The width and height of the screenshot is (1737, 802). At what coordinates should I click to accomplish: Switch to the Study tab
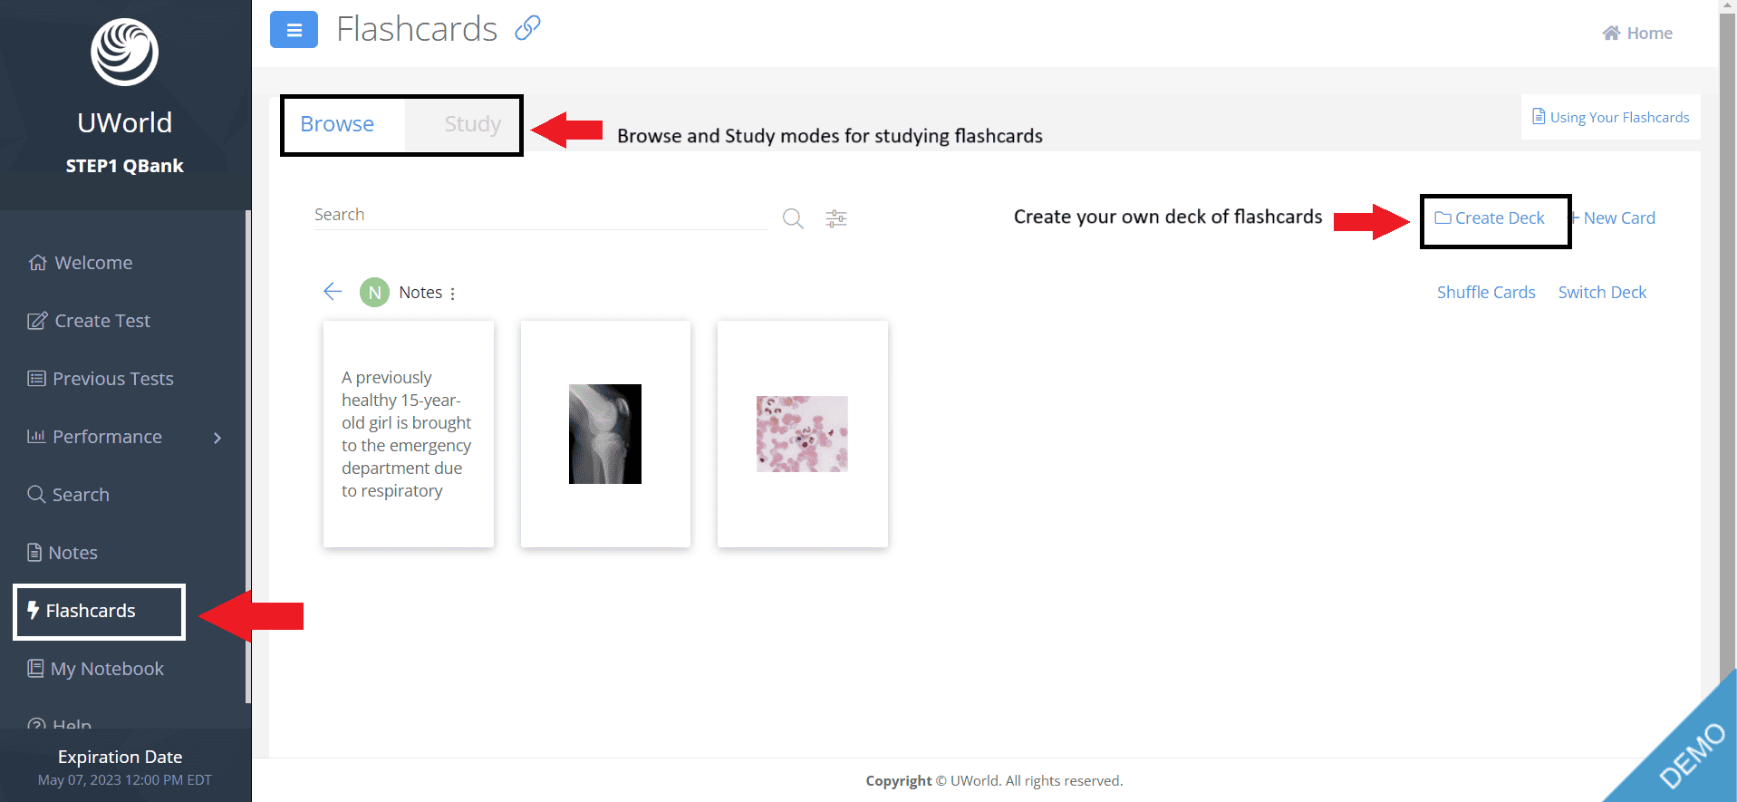tap(472, 124)
